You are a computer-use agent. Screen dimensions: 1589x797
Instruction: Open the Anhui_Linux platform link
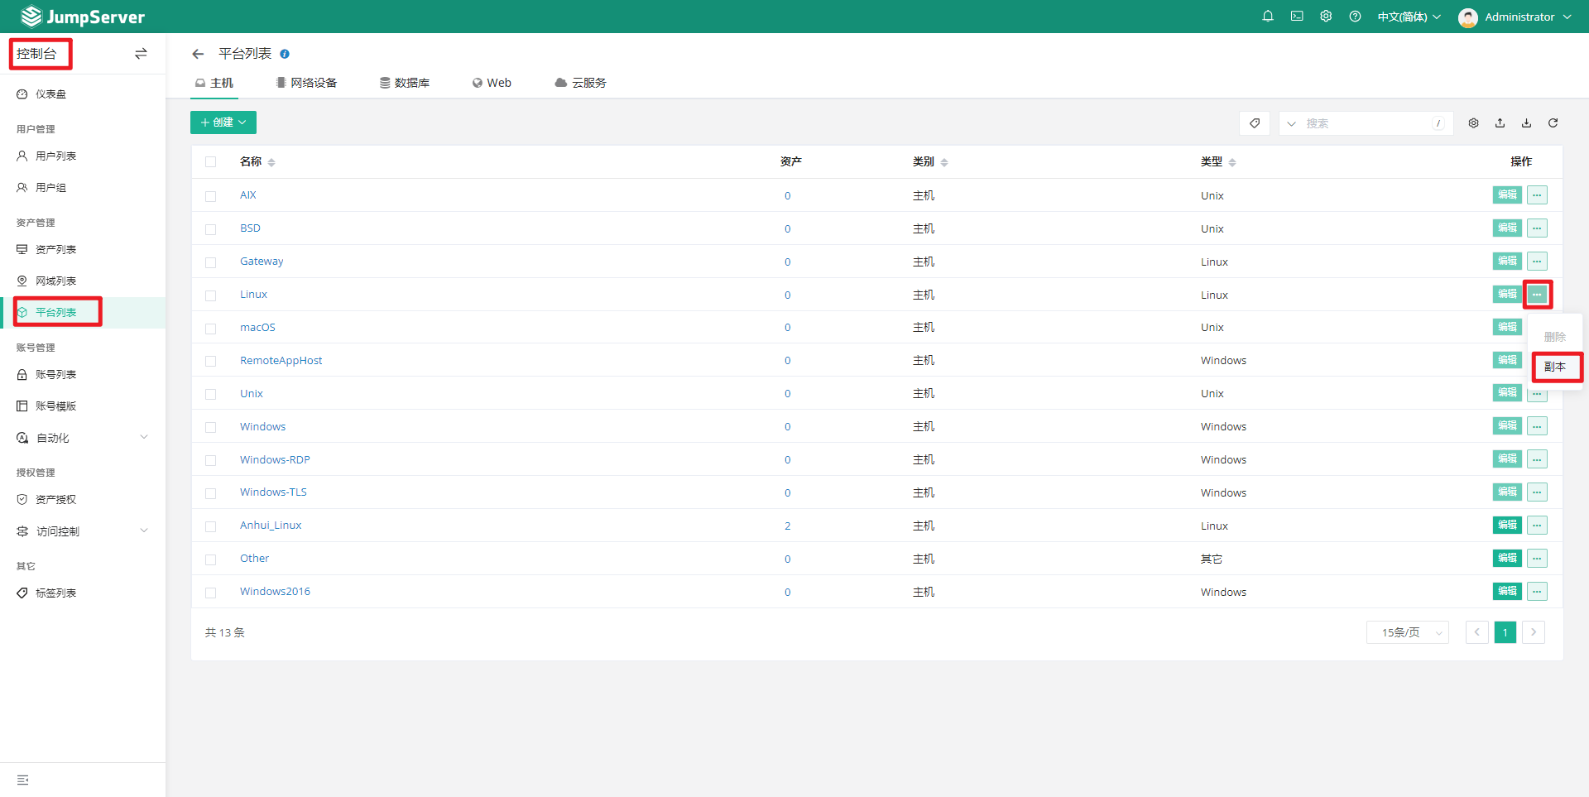pos(271,526)
